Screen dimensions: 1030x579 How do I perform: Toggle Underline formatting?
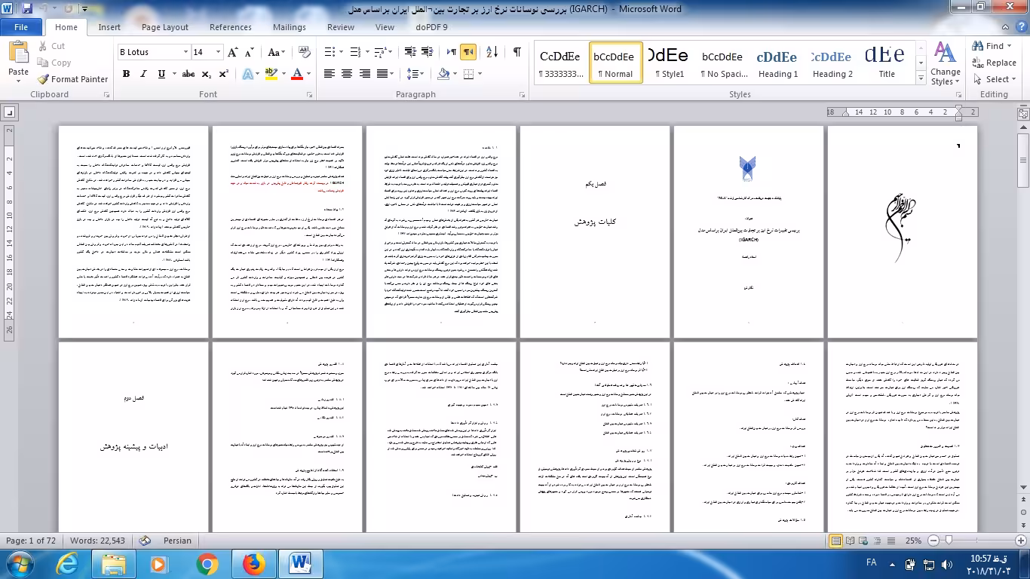point(161,74)
